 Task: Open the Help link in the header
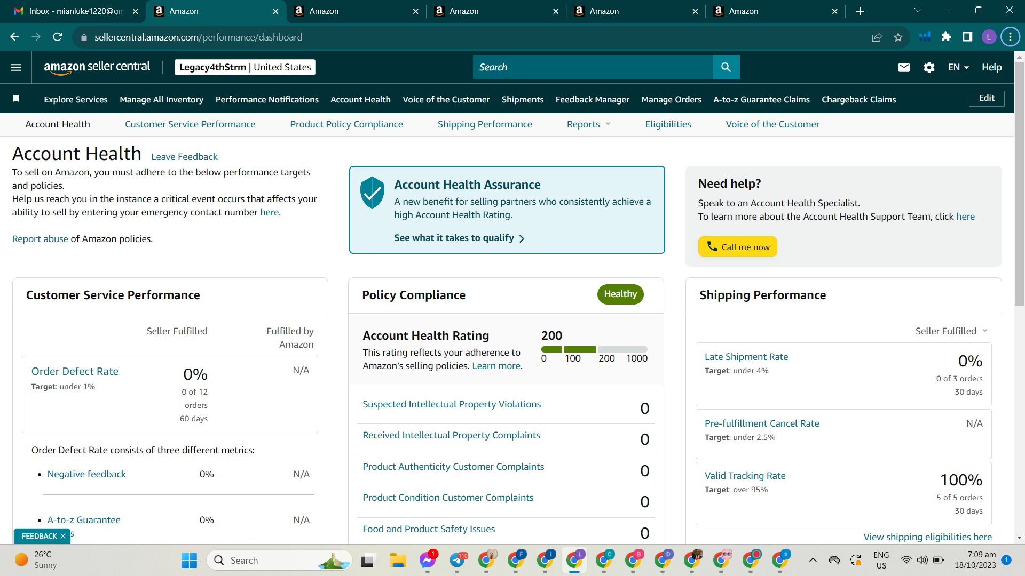click(992, 67)
